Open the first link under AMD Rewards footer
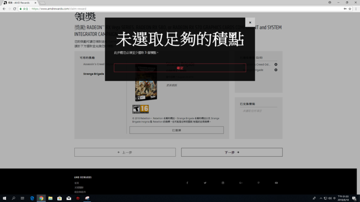The height and width of the screenshot is (202, 360). pos(77,183)
